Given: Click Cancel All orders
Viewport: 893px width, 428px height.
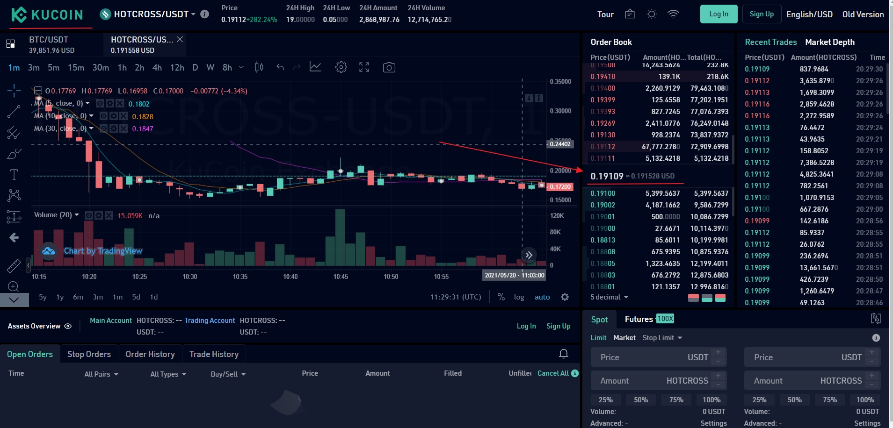Looking at the screenshot, I should coord(553,373).
